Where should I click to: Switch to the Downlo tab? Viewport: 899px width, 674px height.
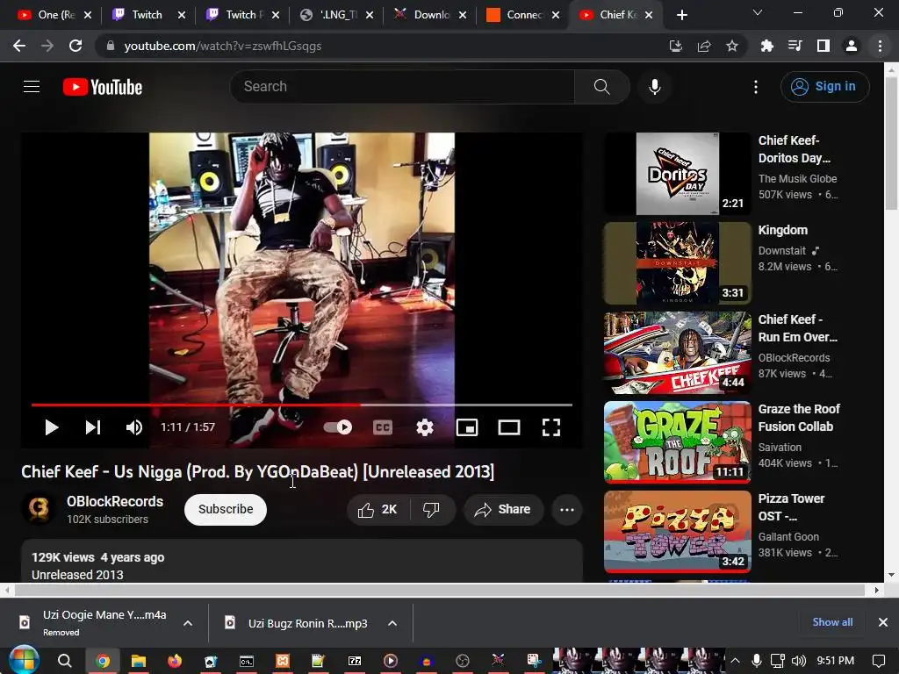tap(430, 15)
